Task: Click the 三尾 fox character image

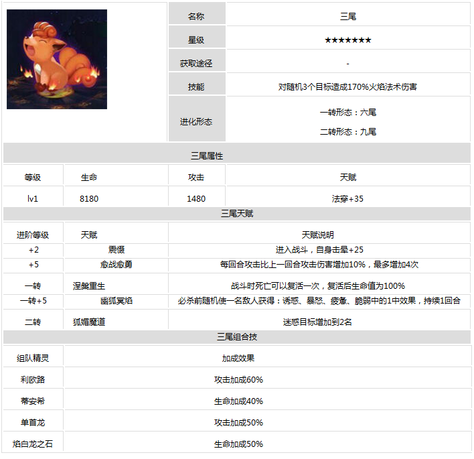Action: point(57,59)
